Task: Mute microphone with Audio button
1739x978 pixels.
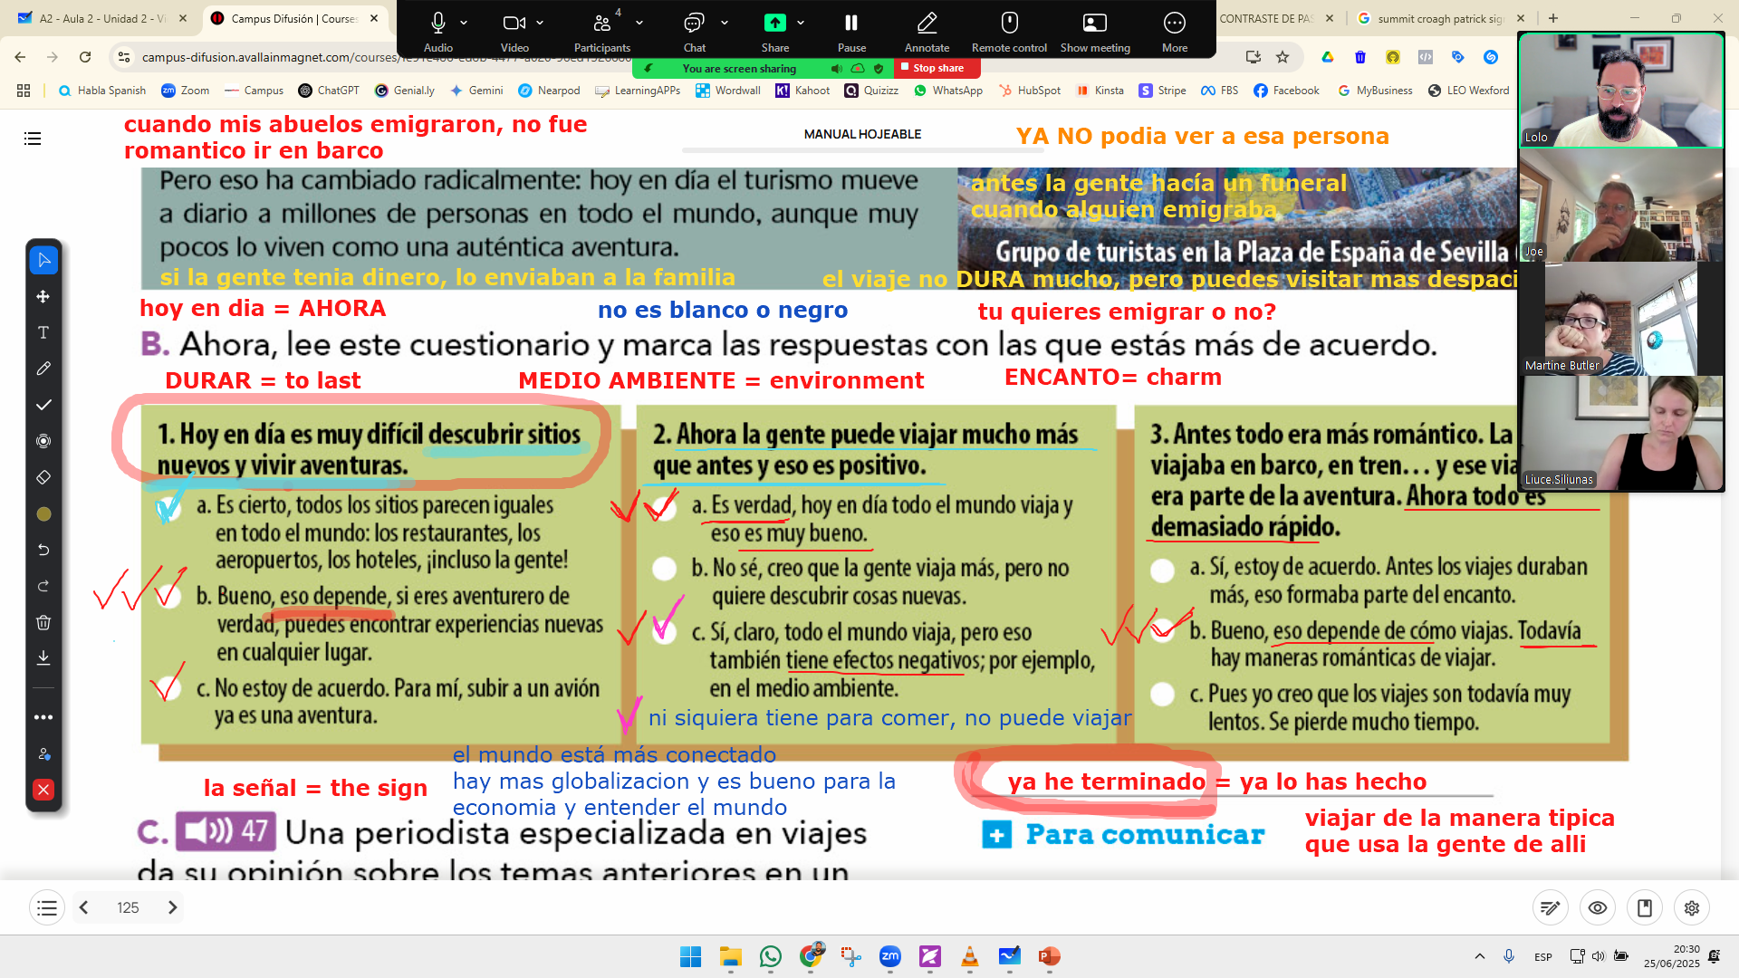Action: [x=438, y=32]
